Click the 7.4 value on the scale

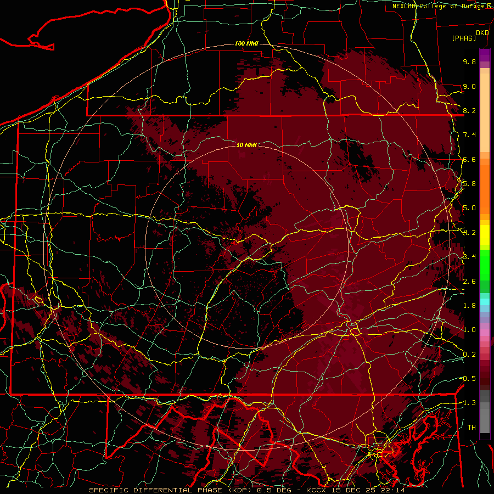[469, 135]
